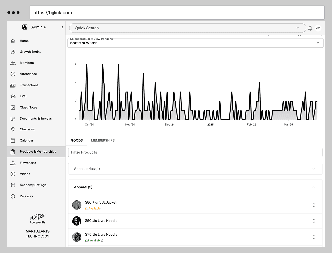Open Check-ins
The width and height of the screenshot is (332, 253).
pyautogui.click(x=27, y=129)
